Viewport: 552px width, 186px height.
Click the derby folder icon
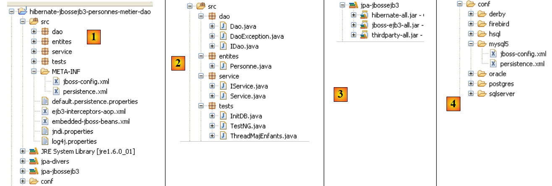[x=481, y=14]
